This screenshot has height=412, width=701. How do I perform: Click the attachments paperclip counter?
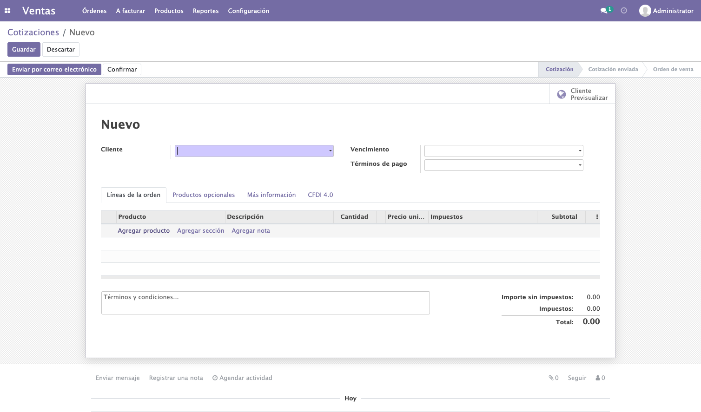[x=553, y=378]
